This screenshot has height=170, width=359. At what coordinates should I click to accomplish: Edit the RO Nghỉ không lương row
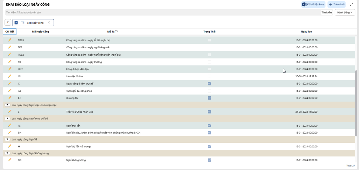[10, 160]
